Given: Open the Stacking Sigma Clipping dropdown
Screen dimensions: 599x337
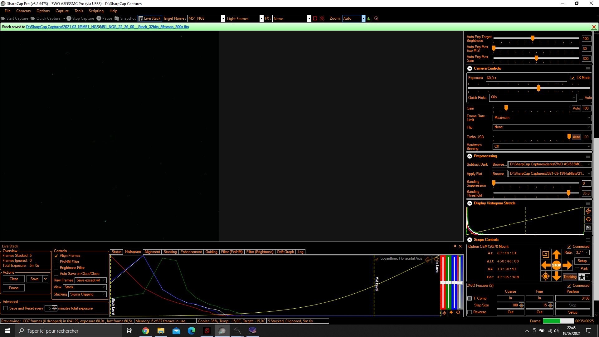Looking at the screenshot, I should 87,294.
